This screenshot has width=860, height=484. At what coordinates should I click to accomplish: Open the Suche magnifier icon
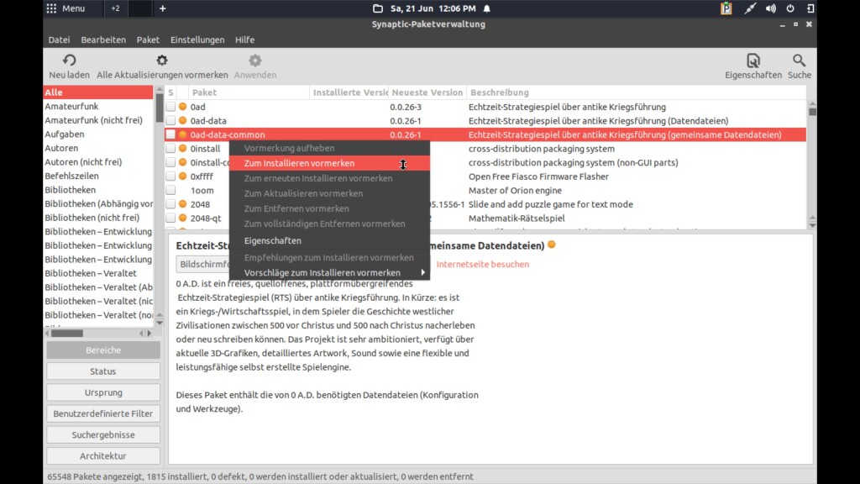point(800,60)
